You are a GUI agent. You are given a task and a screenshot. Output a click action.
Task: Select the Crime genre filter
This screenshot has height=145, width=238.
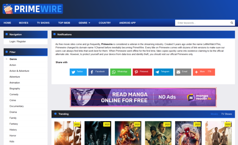[13, 100]
